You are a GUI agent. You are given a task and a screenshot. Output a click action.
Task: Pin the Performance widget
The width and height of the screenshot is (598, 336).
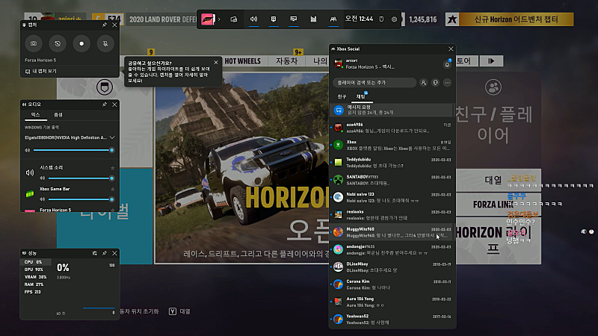pos(105,253)
